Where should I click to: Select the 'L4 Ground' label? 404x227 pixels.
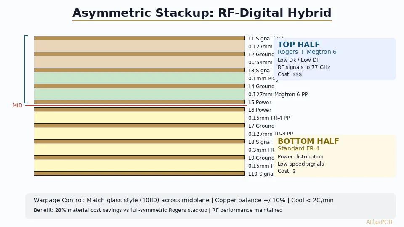tap(261, 87)
